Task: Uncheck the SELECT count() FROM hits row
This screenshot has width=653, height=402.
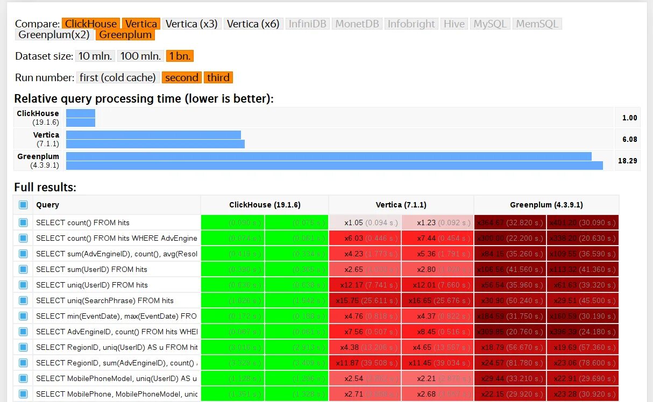Action: [x=23, y=222]
